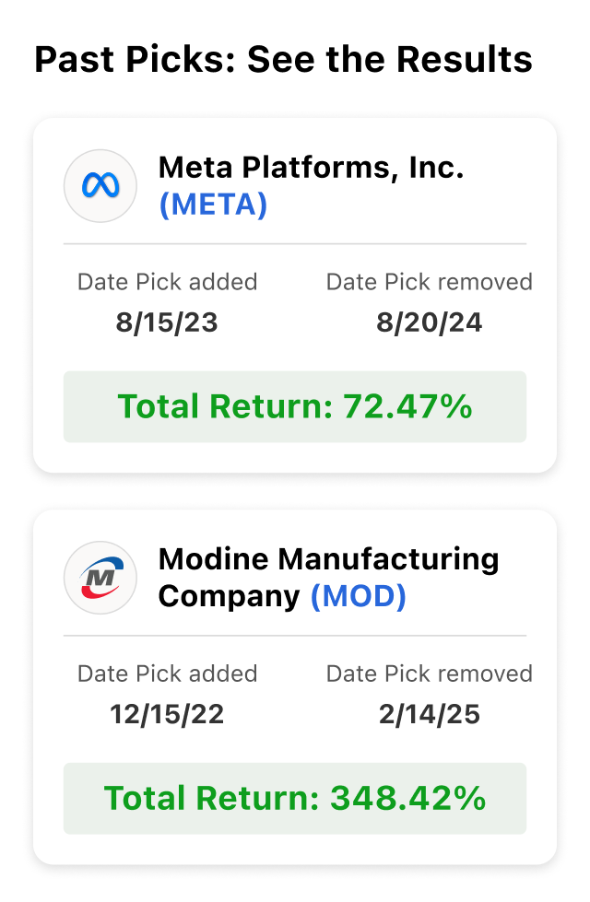Click the 12/15/22 date added value
This screenshot has width=590, height=902.
(167, 715)
